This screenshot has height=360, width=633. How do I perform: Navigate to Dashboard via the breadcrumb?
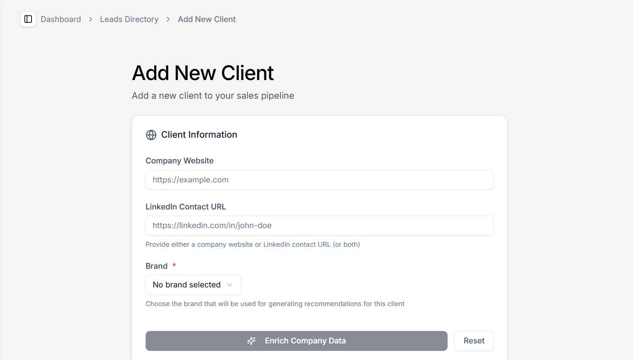coord(61,19)
